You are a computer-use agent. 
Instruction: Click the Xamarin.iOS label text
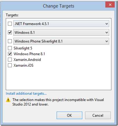23,65
